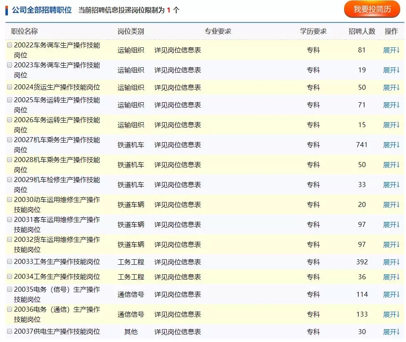Check the box for 20022车务调车 position
The height and width of the screenshot is (342, 406).
(10, 45)
